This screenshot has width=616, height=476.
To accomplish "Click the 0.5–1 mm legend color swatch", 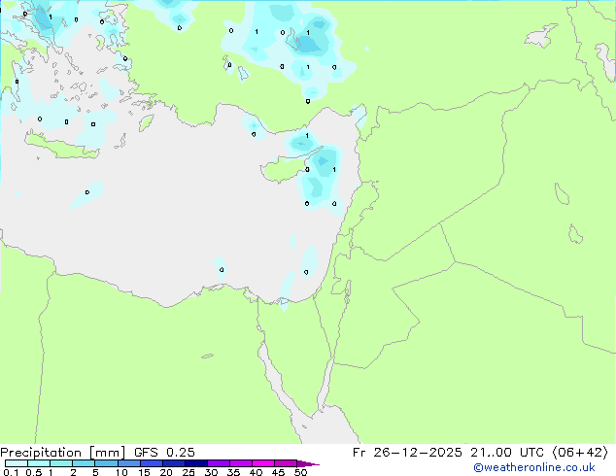I will click(39, 463).
